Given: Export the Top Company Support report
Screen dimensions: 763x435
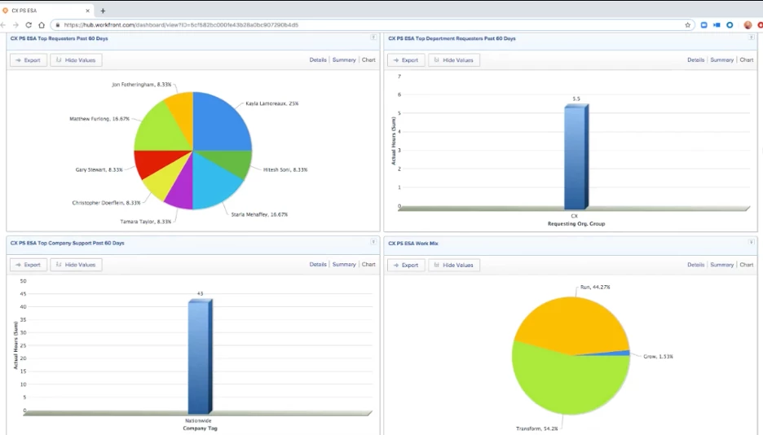Looking at the screenshot, I should click(x=29, y=265).
